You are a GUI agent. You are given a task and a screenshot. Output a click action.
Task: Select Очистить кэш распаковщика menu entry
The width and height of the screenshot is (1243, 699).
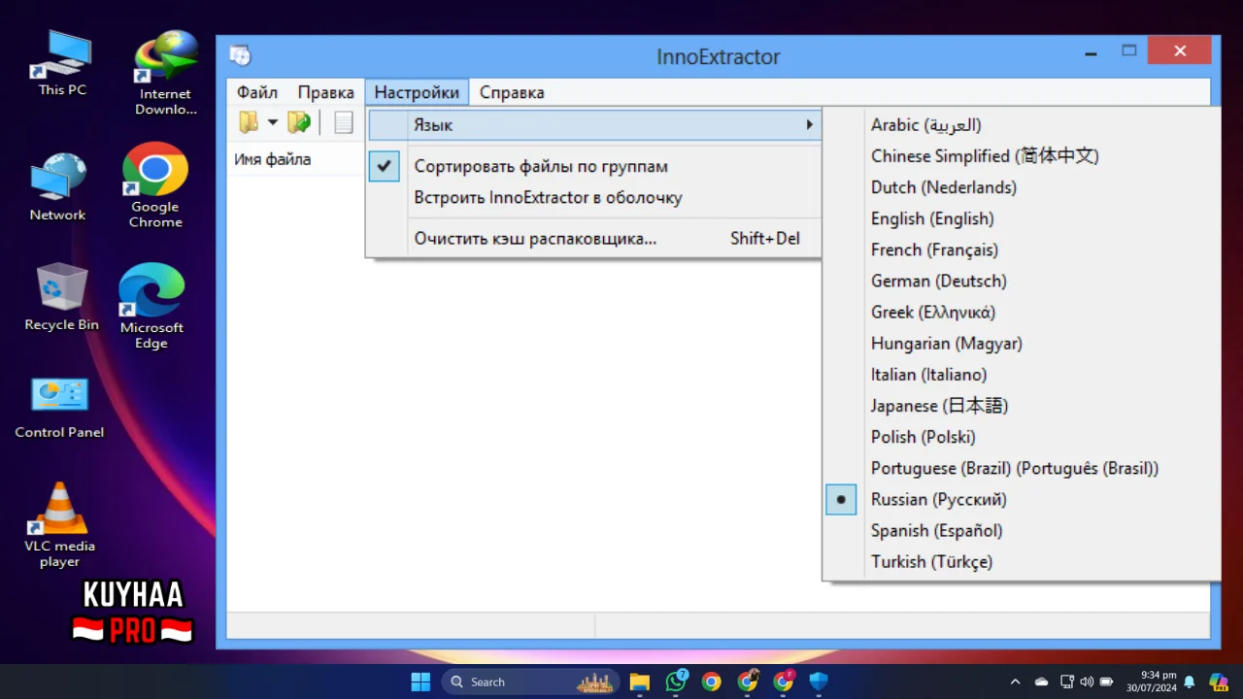(593, 238)
